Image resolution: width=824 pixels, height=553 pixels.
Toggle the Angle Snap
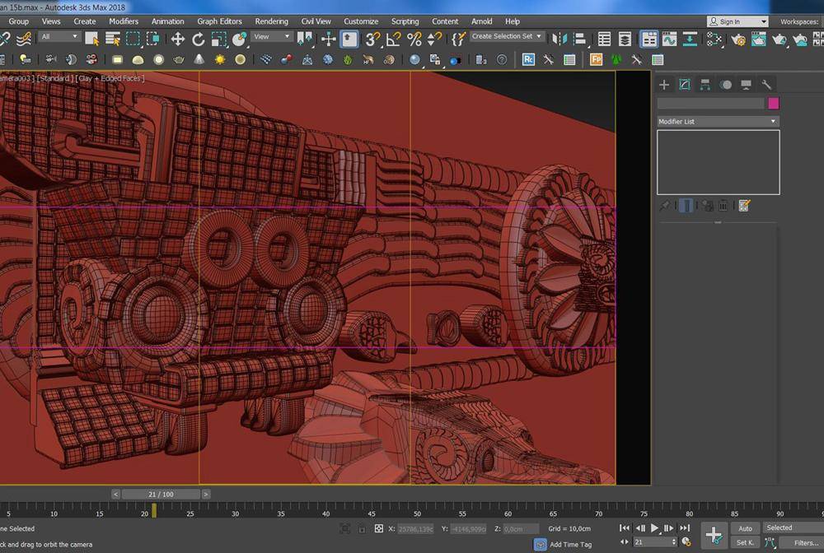[393, 39]
